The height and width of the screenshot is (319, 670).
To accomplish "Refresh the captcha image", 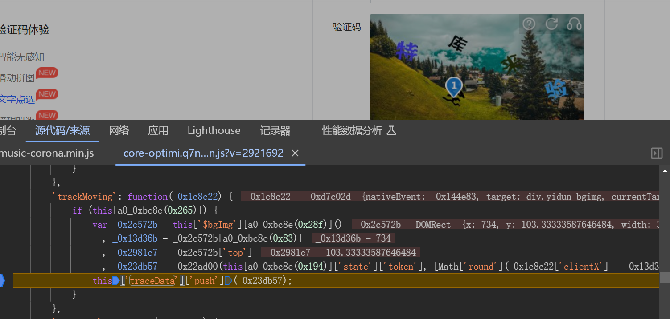I will pyautogui.click(x=552, y=24).
